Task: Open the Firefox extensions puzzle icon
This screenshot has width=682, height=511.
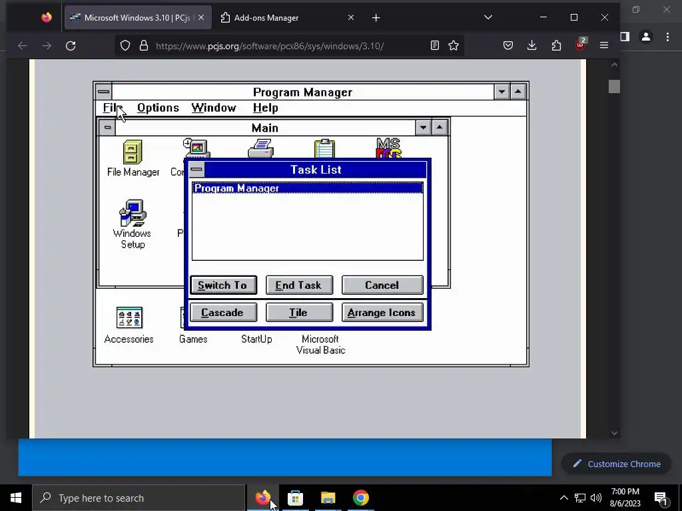Action: click(556, 45)
